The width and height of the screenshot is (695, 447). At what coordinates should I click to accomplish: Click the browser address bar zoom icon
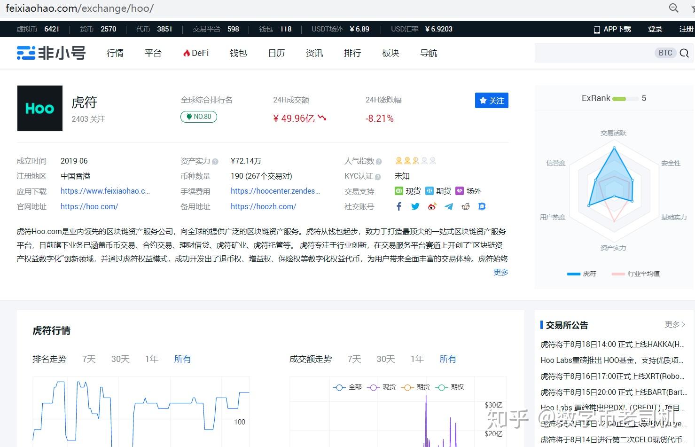point(674,8)
